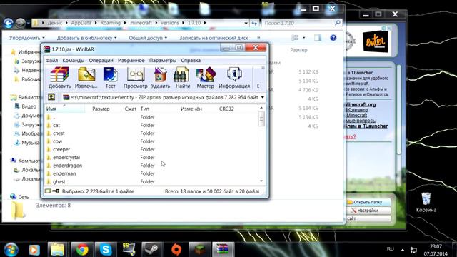This screenshot has height=257, width=457.
Task: Sort list by Размер column header
Action: click(101, 109)
